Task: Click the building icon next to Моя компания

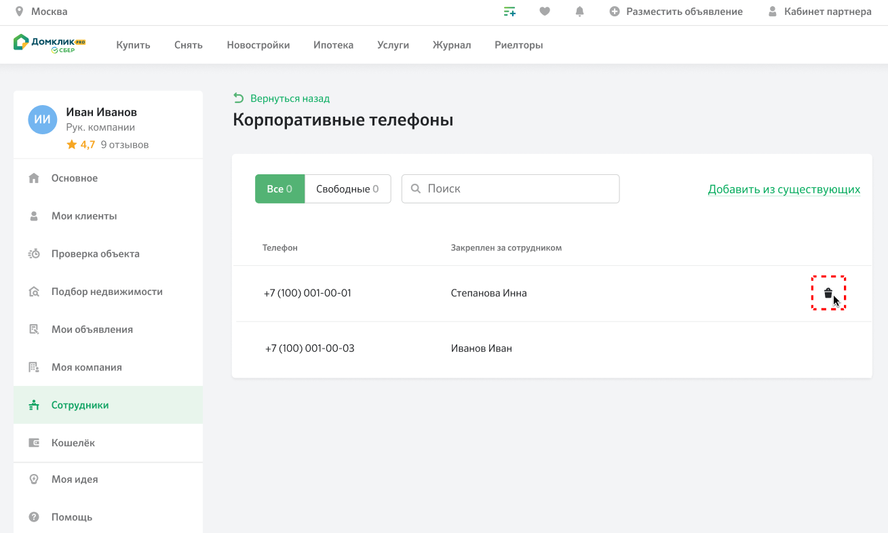Action: pos(34,367)
